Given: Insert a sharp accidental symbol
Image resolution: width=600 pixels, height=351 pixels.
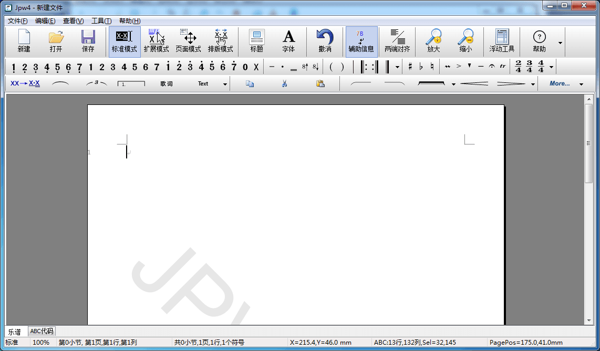Looking at the screenshot, I should pos(410,67).
